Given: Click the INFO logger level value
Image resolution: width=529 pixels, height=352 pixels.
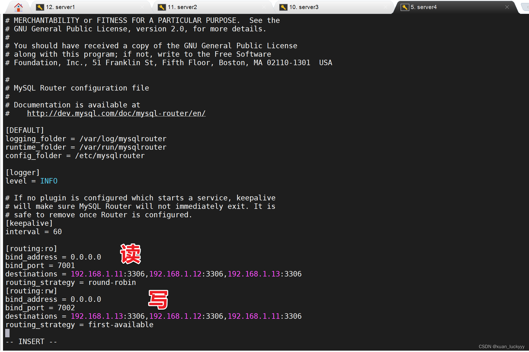Looking at the screenshot, I should pyautogui.click(x=49, y=181).
